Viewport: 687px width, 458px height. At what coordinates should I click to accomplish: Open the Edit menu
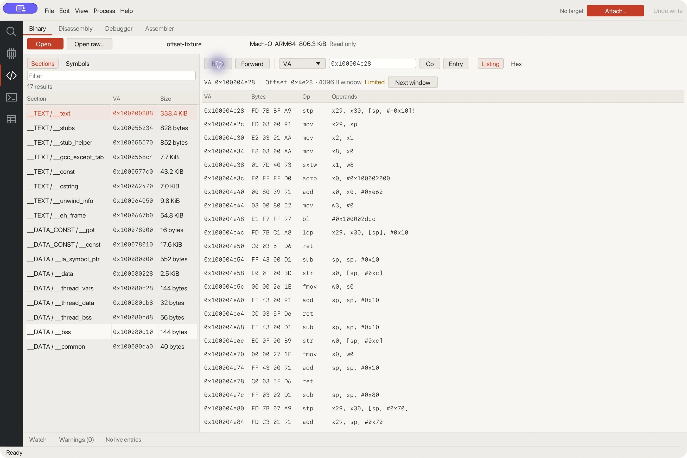64,11
